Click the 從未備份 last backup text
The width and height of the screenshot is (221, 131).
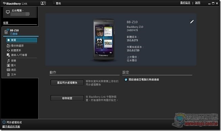[132, 60]
